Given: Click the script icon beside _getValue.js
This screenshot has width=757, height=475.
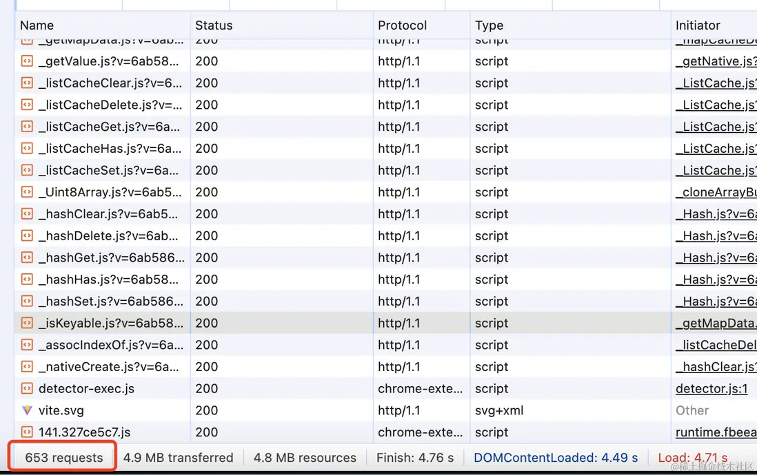Looking at the screenshot, I should tap(27, 61).
